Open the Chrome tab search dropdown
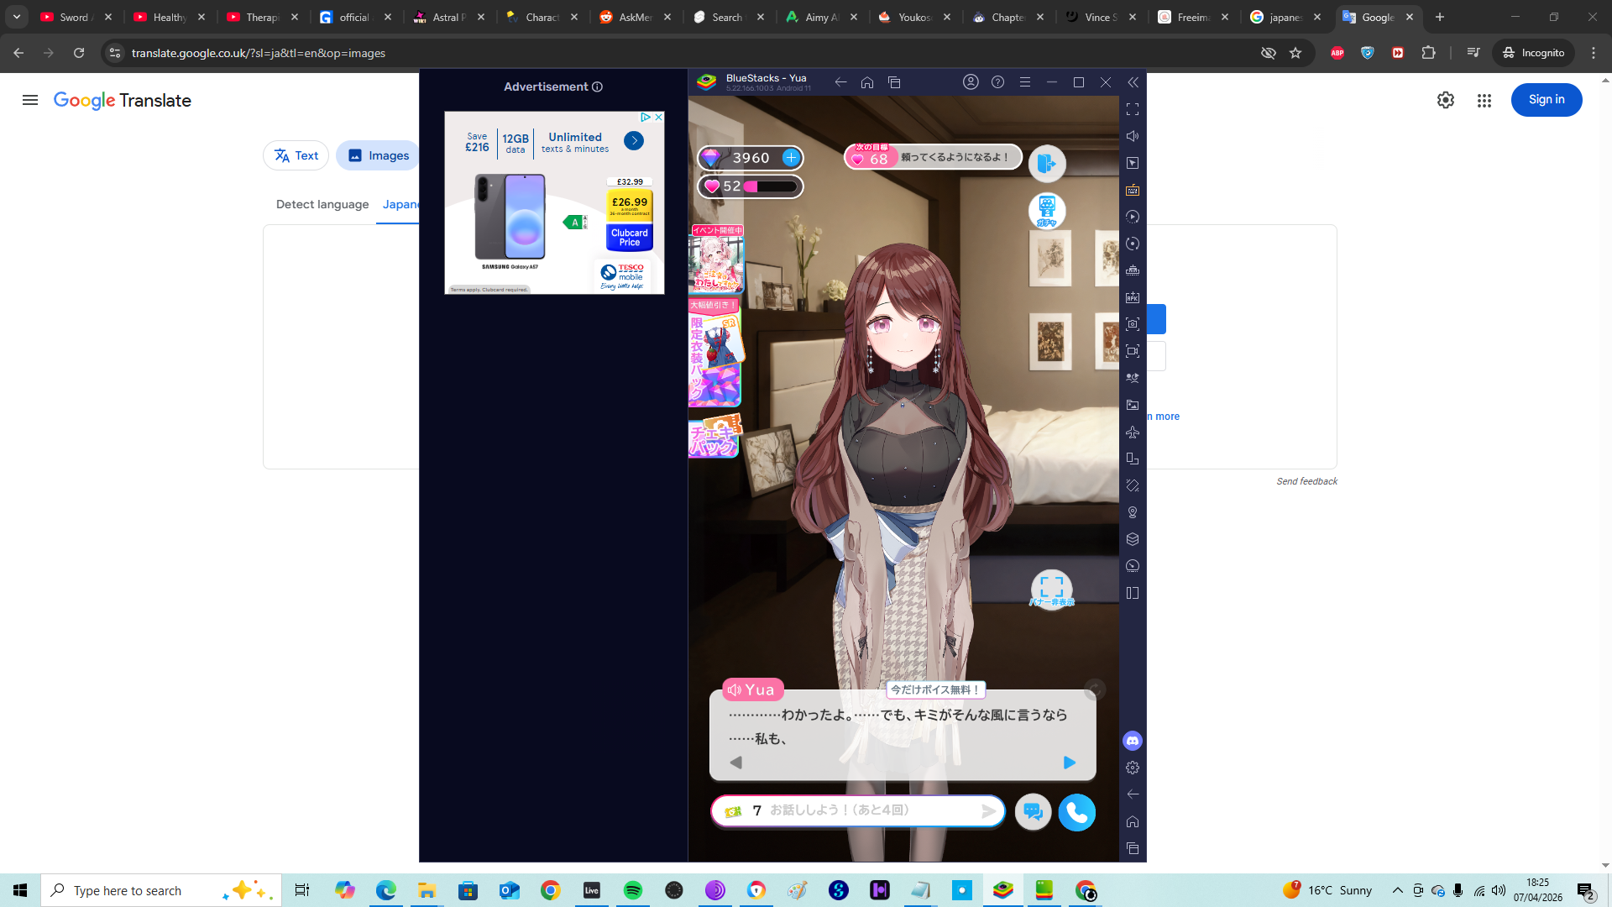Image resolution: width=1612 pixels, height=907 pixels. (x=17, y=17)
